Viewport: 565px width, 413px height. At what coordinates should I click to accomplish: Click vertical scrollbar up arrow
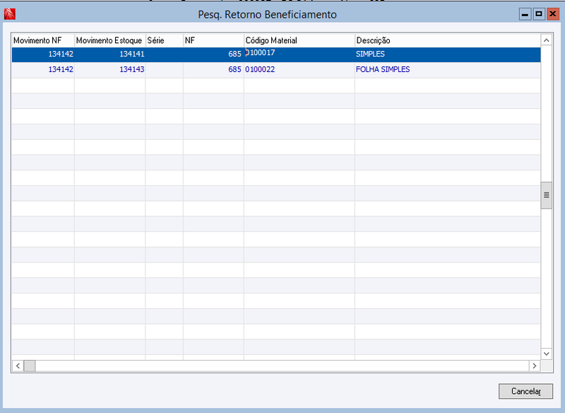click(546, 40)
